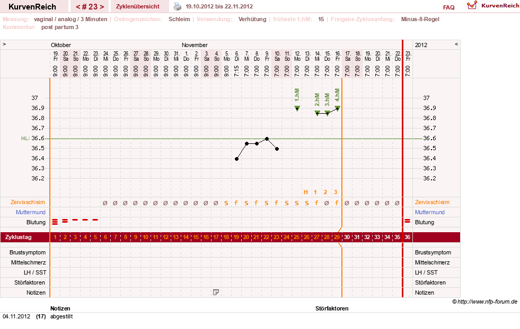Expand the chart with the left > arrow
The width and height of the screenshot is (520, 329).
point(4,44)
